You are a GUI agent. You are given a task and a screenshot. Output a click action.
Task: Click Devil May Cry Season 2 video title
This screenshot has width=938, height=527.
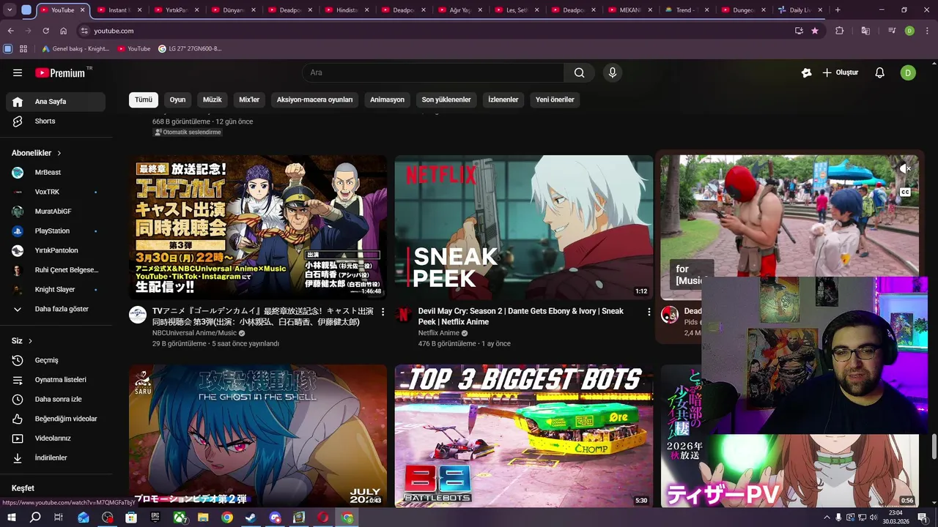[x=521, y=316]
